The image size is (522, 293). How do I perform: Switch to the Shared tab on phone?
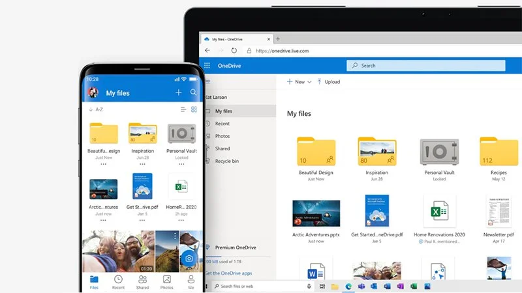pyautogui.click(x=142, y=283)
